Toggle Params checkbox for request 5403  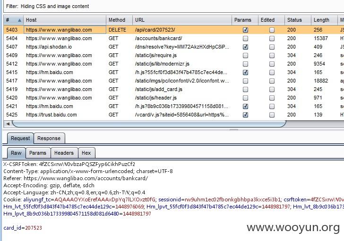point(246,30)
